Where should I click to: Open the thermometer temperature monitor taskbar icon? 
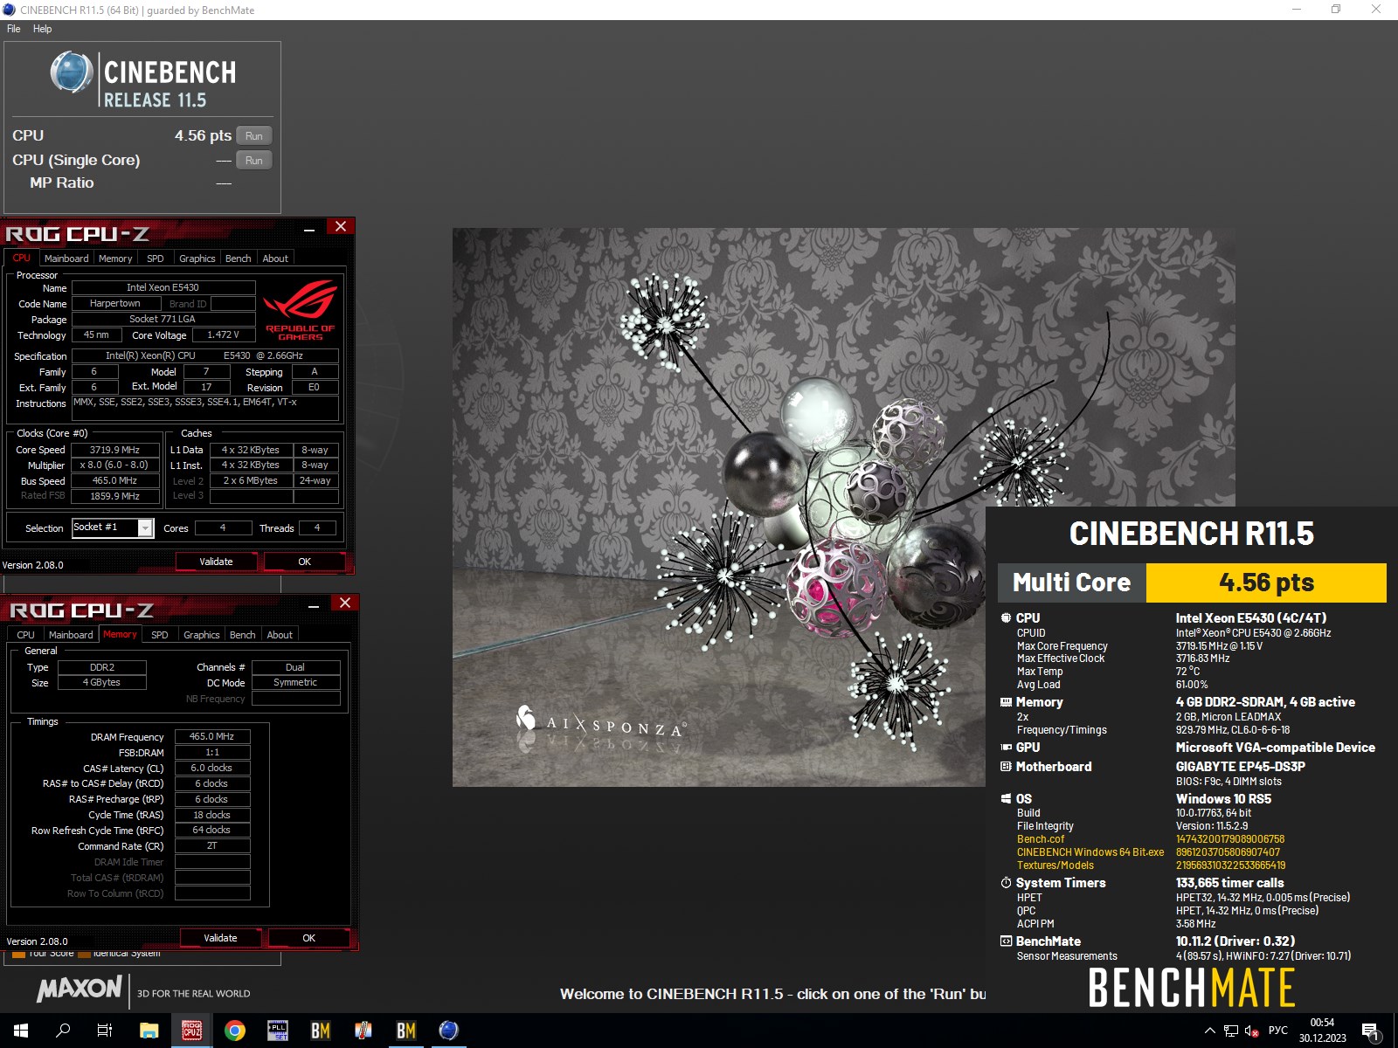[x=363, y=1031]
